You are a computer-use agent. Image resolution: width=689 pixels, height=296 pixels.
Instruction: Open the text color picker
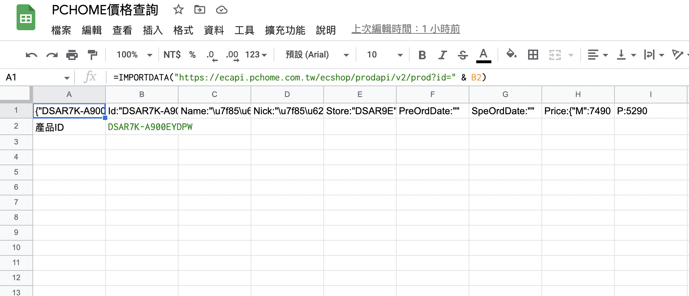[483, 55]
